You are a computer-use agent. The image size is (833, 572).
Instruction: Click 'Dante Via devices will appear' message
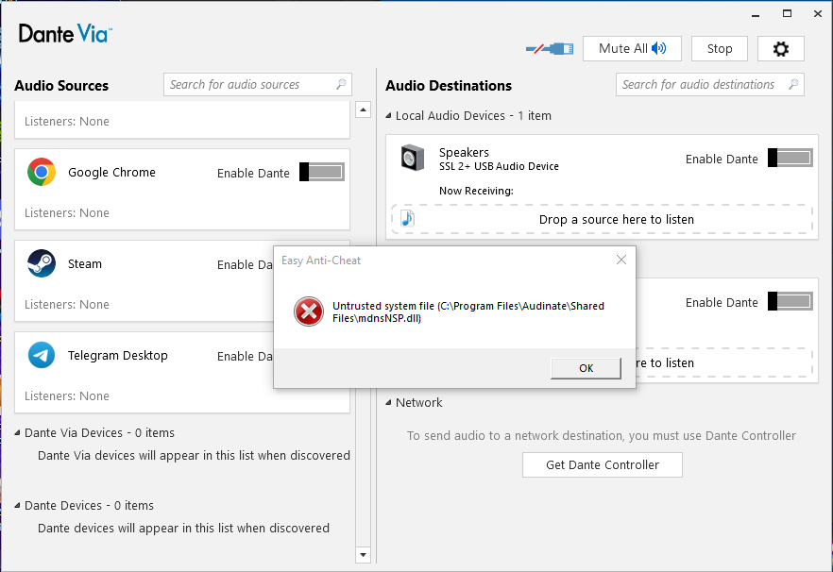(x=194, y=455)
